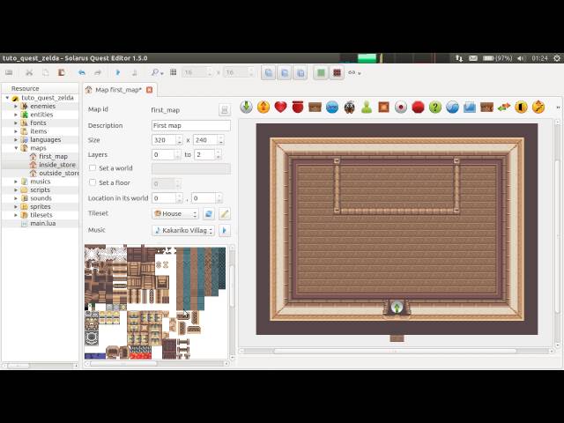The width and height of the screenshot is (564, 423).
Task: Open the Tileset House dropdown
Action: [175, 213]
